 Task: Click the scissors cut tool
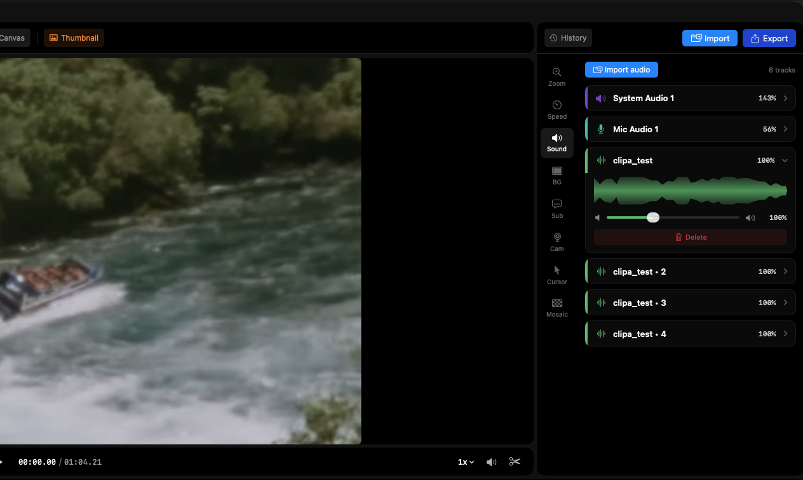tap(515, 462)
